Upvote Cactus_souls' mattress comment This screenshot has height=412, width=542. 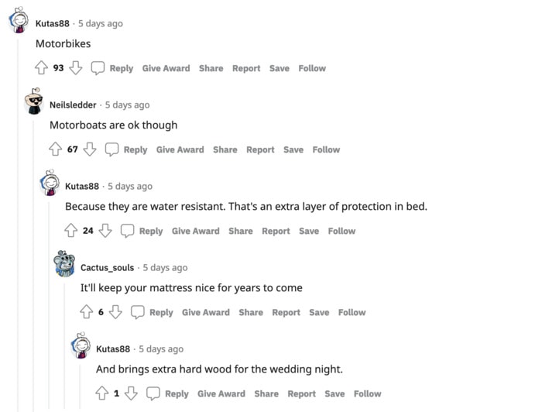click(x=87, y=312)
